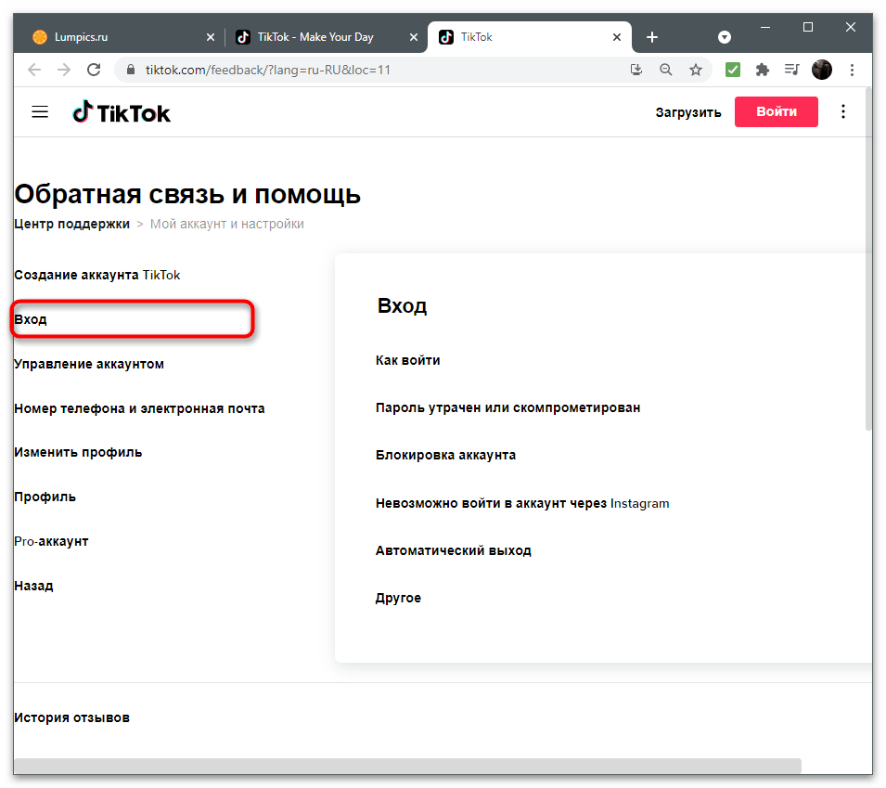
Task: Click the red Войти button
Action: (x=776, y=111)
